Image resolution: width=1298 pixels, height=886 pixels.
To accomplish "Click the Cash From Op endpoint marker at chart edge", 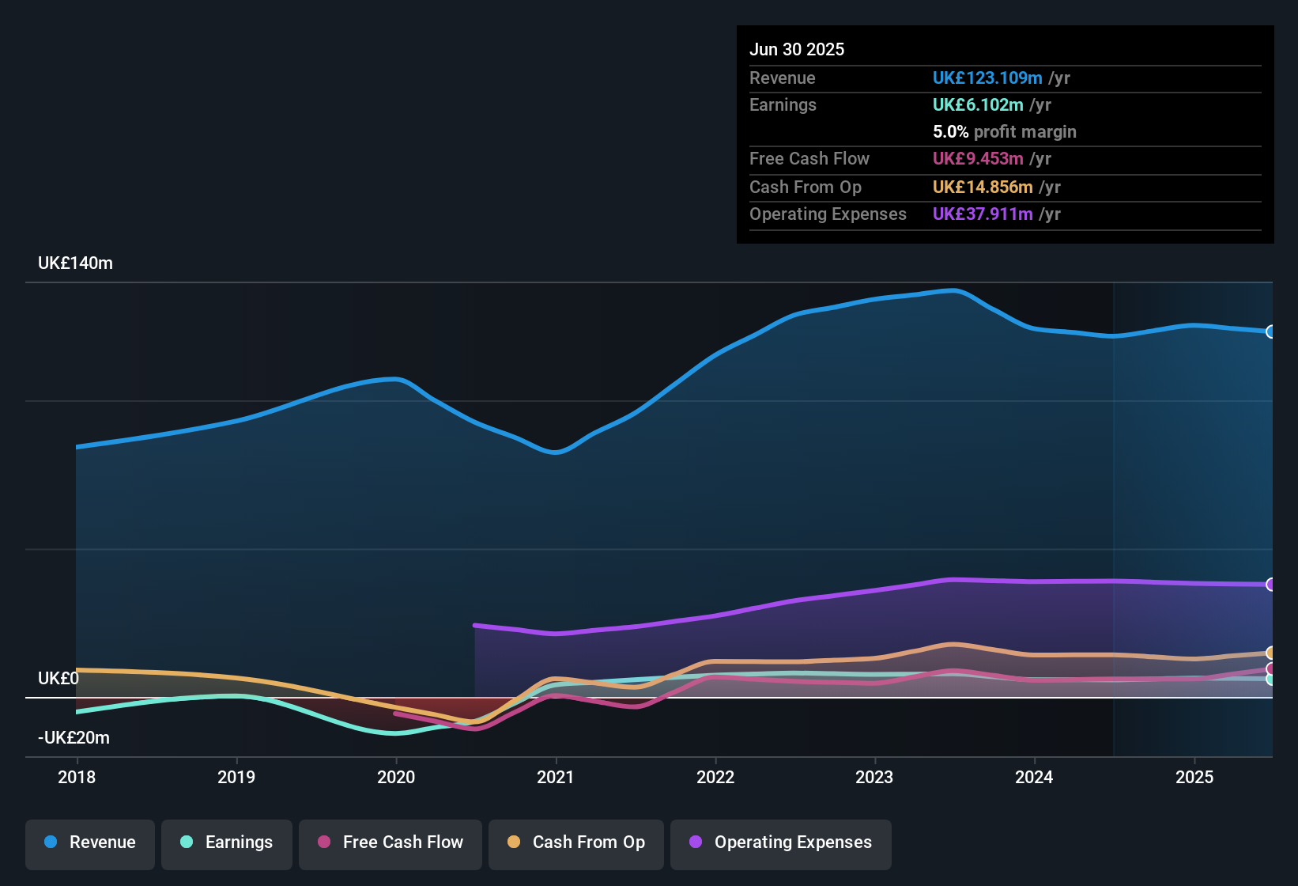I will (1270, 653).
